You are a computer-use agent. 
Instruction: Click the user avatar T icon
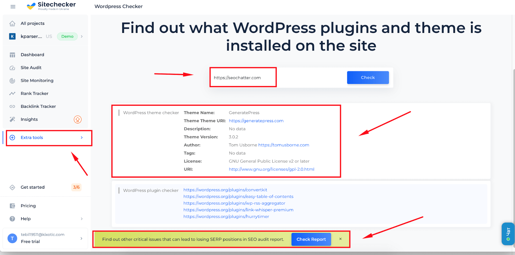pyautogui.click(x=12, y=238)
